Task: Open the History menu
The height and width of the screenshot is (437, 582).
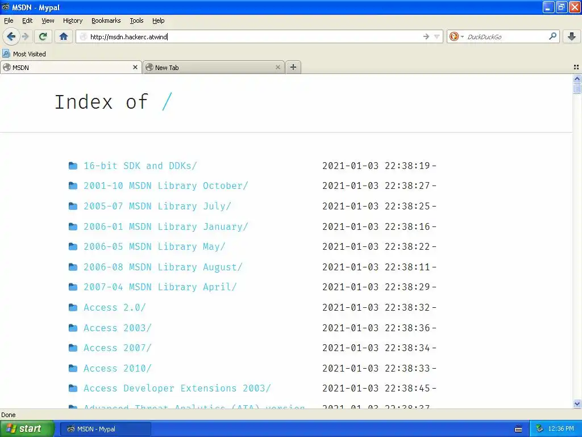Action: coord(73,20)
